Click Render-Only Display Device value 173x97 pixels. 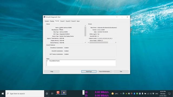[x=66, y=36]
